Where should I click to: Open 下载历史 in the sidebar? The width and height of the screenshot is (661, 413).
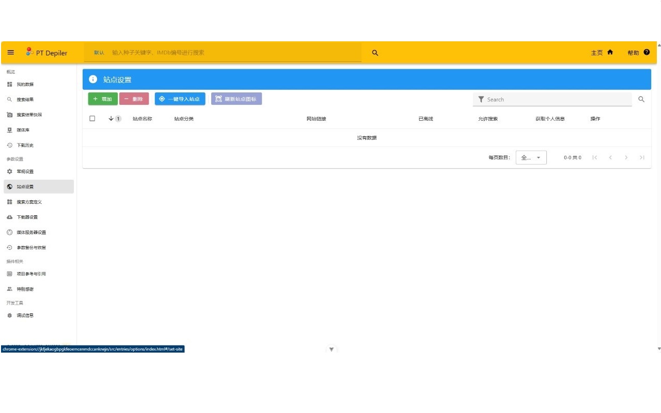click(x=39, y=145)
